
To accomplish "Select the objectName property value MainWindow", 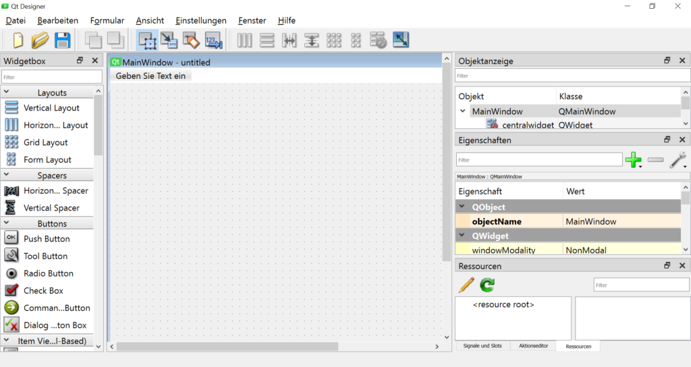I will click(622, 221).
